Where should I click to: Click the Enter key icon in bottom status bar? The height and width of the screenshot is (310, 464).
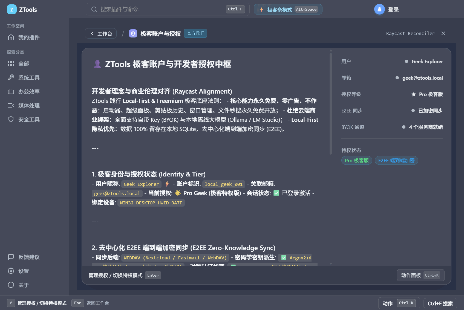point(11,303)
